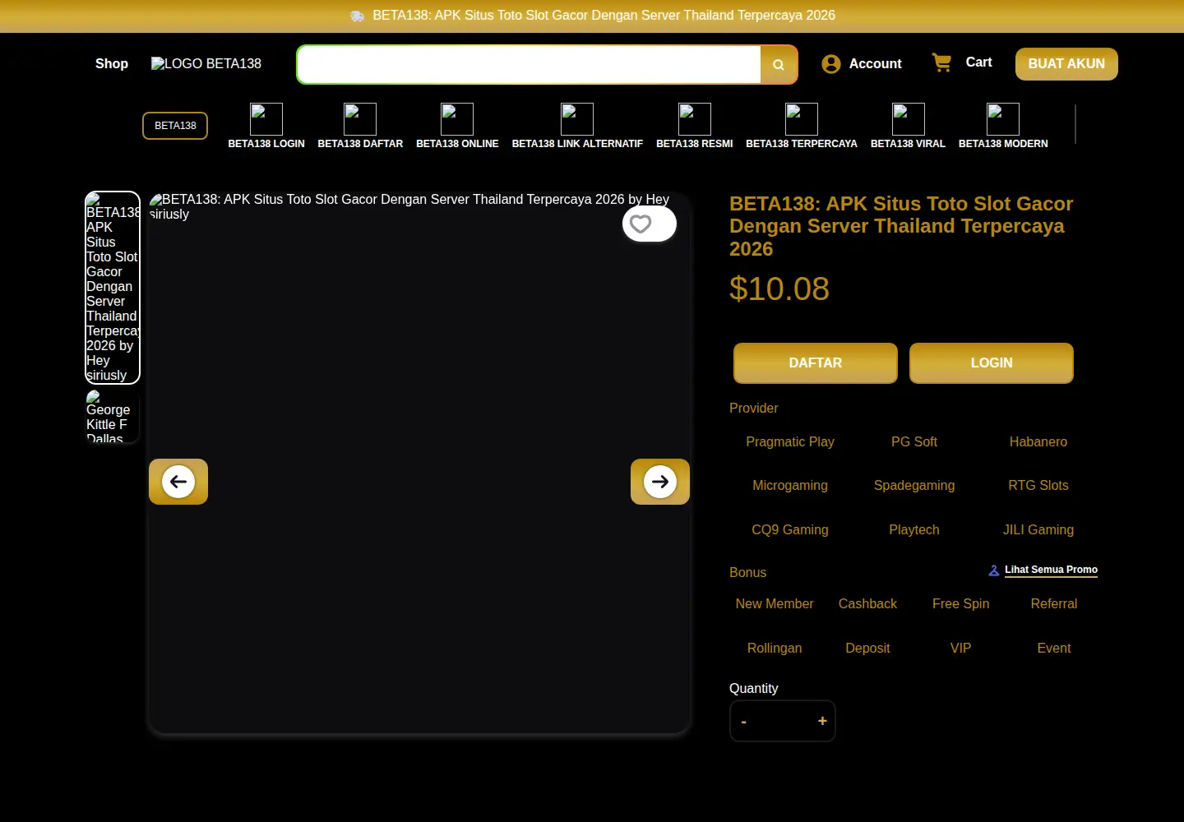Click the BETA138 ONLINE category icon
Screen dimensions: 1184x822
457,119
